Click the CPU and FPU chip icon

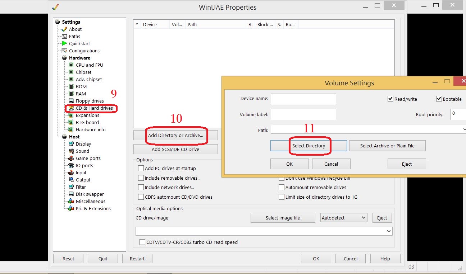(71, 65)
